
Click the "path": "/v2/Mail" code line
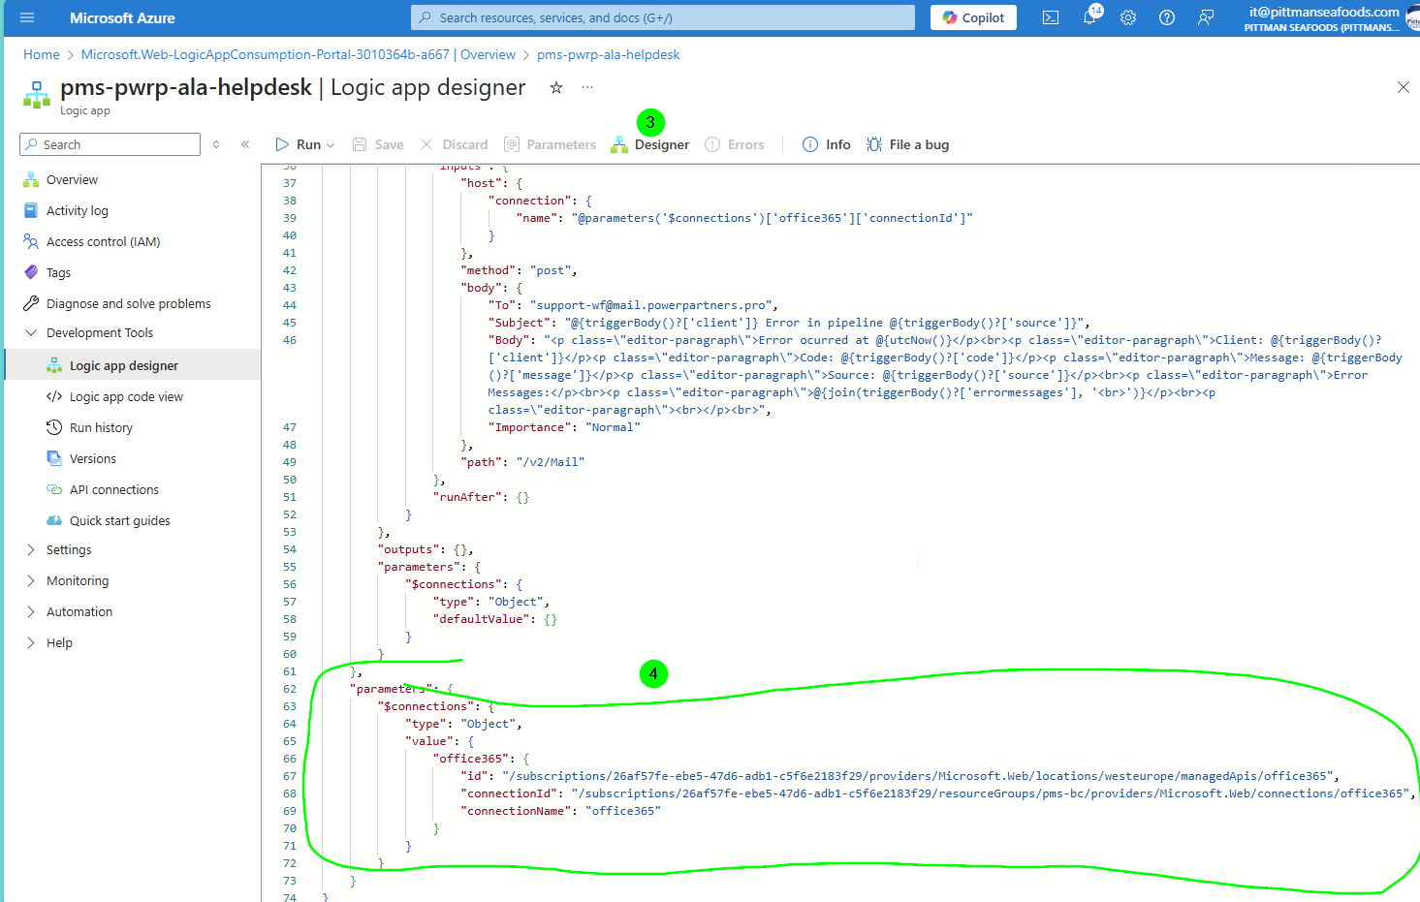point(522,462)
